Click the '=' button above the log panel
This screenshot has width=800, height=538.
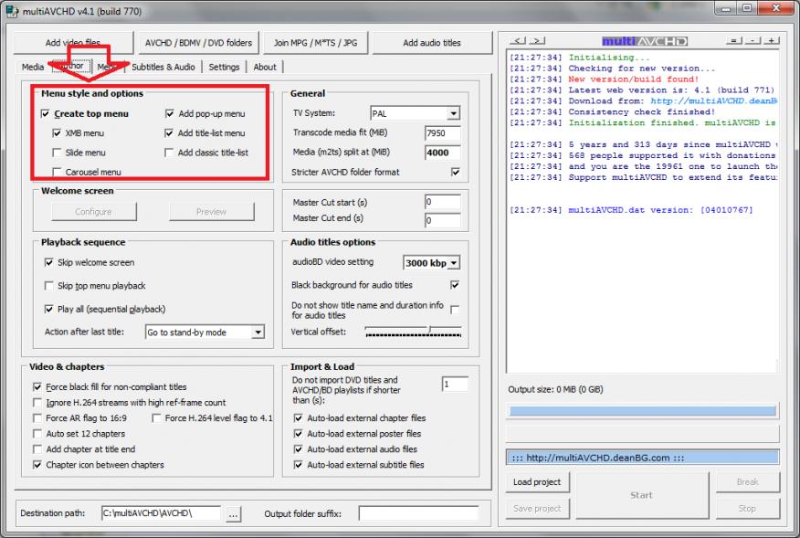[x=733, y=41]
